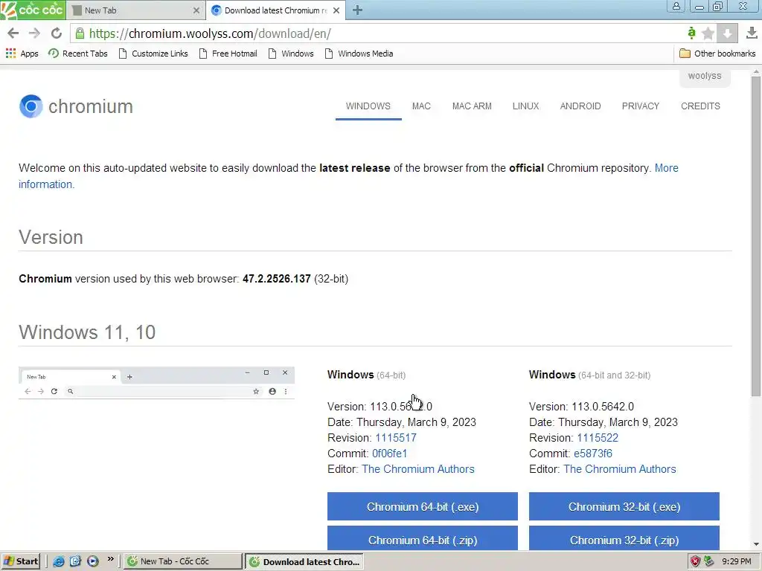762x571 pixels.
Task: Download Chromium 64-bit (.zip)
Action: tap(423, 538)
